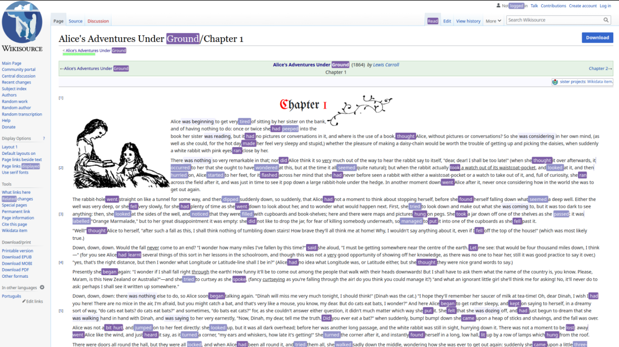619x347 pixels.
Task: Go to Main Page in sidebar
Action: tap(12, 63)
